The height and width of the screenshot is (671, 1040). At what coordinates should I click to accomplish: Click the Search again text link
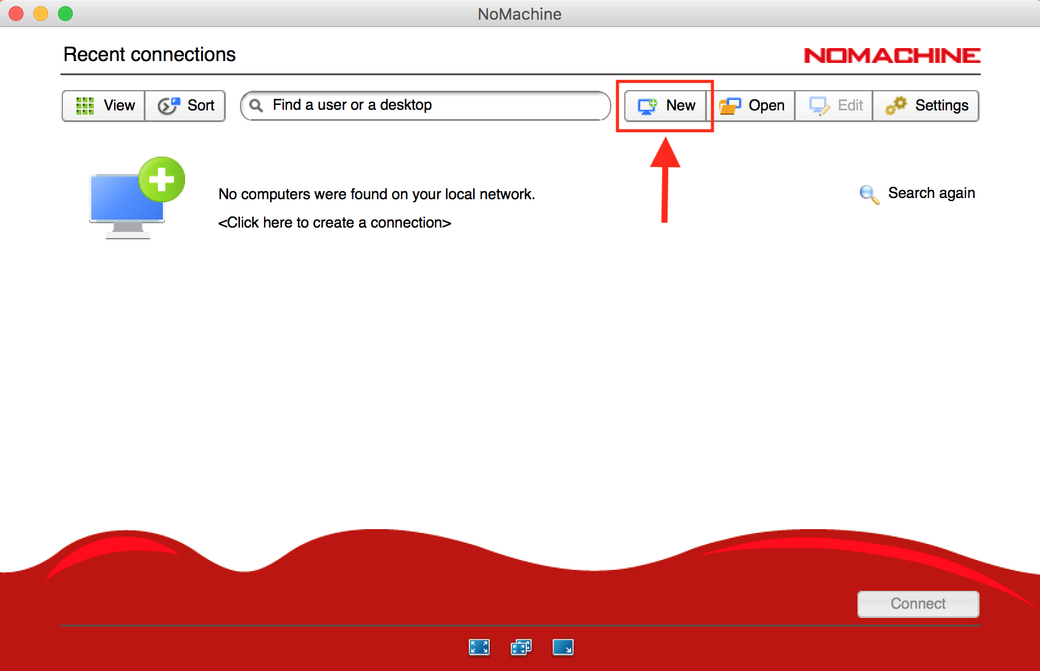point(931,193)
